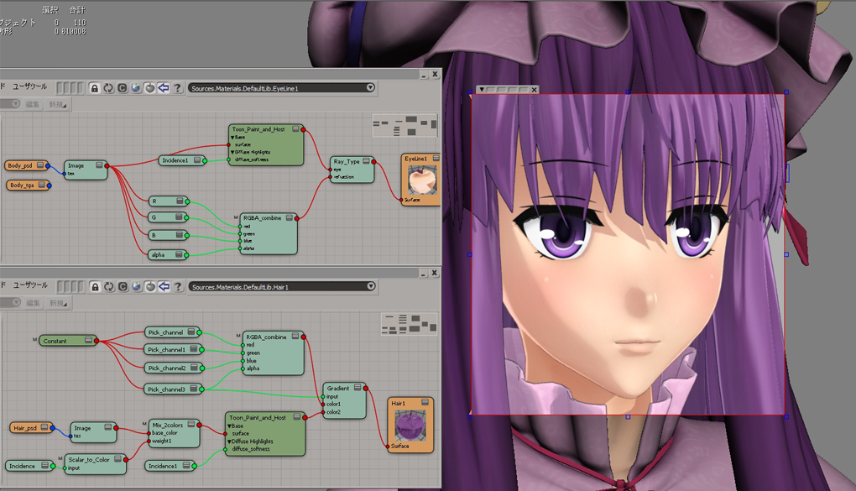Click the collapse icon on the Scalar_to_Color node

(x=118, y=459)
